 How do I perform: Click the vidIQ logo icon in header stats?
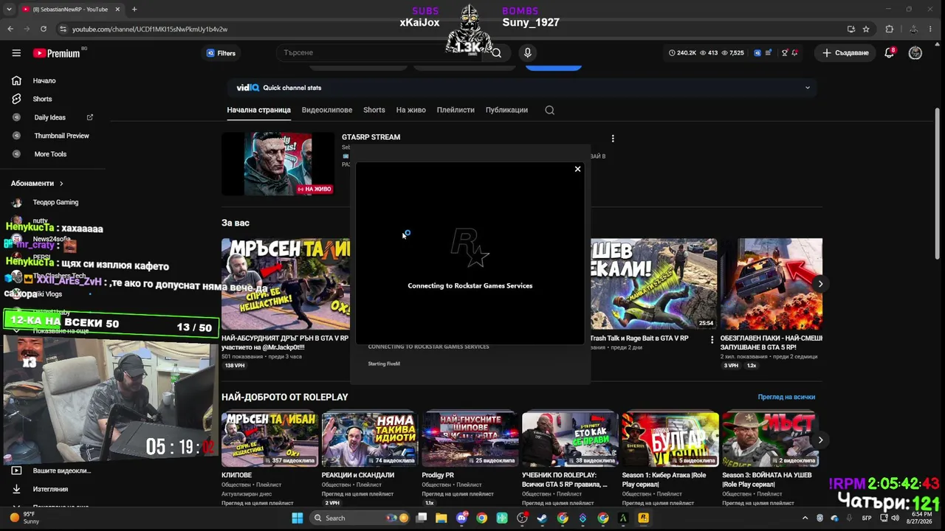point(757,53)
